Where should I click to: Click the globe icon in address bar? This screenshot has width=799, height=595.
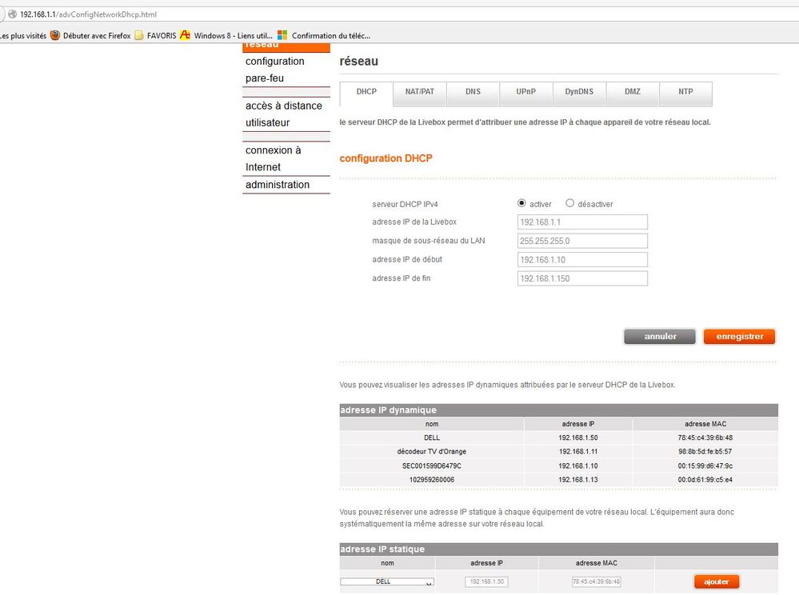point(12,14)
